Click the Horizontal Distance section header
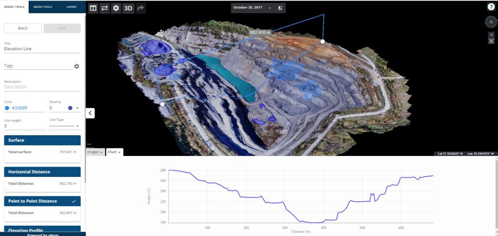This screenshot has height=236, width=498. (x=42, y=172)
